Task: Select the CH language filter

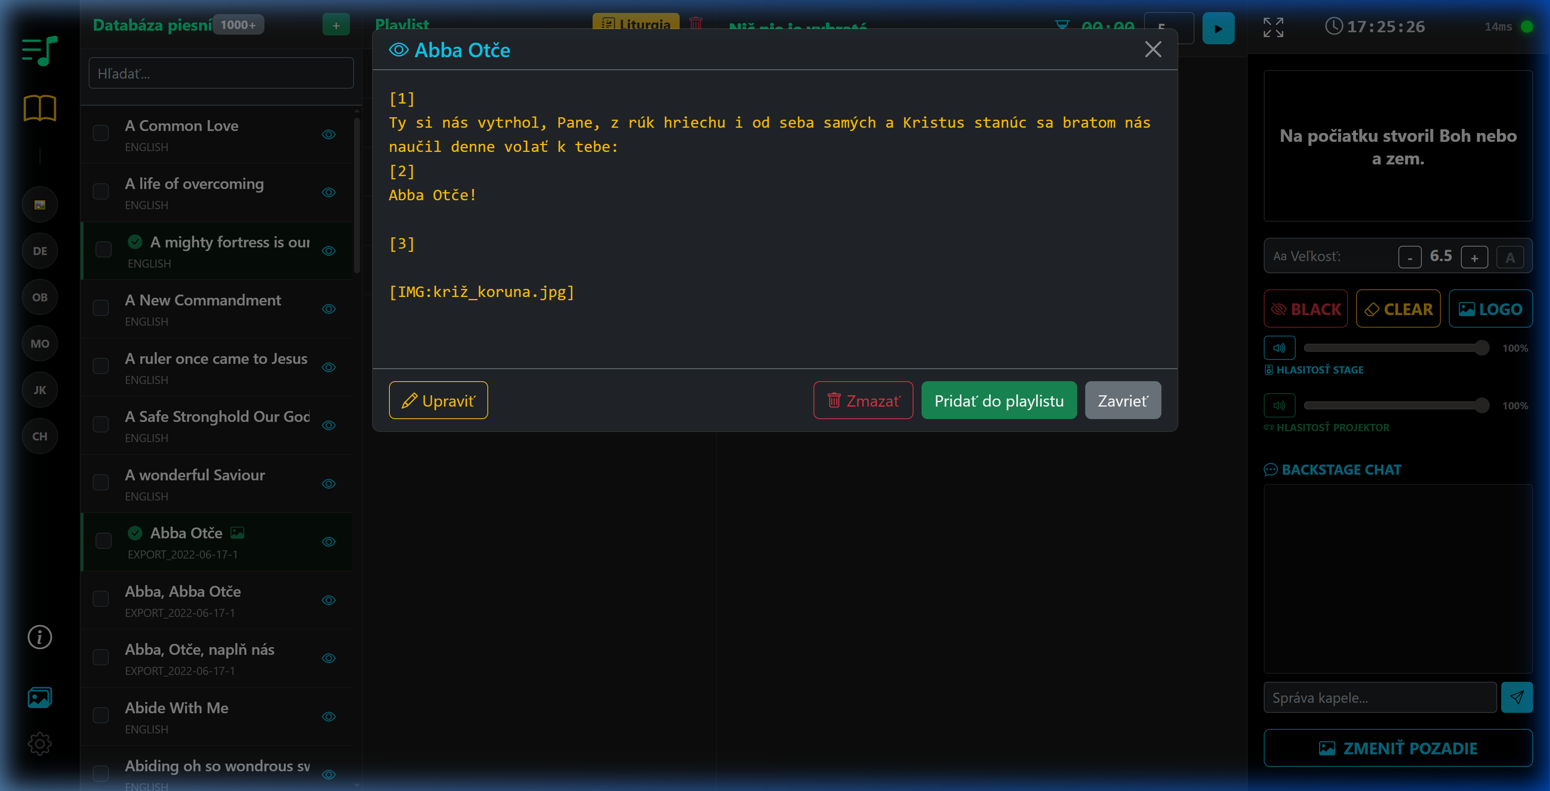Action: (x=40, y=436)
